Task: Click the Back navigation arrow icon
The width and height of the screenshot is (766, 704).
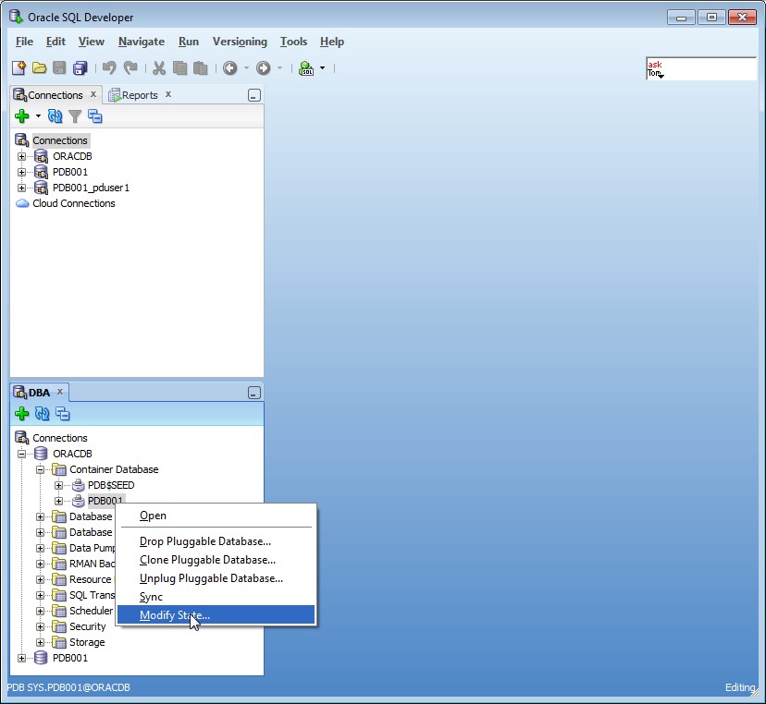Action: 230,67
